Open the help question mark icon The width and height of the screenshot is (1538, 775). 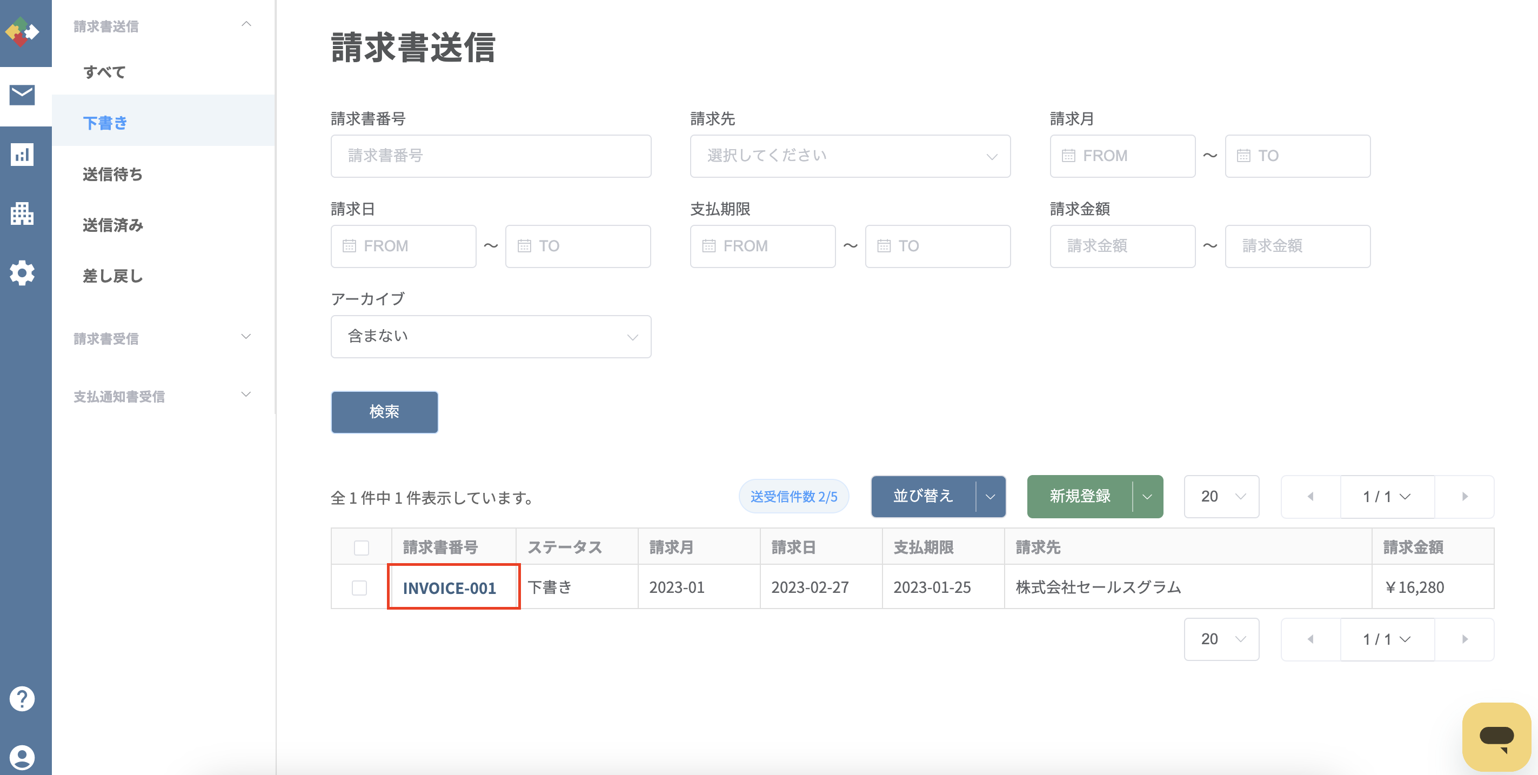(x=22, y=699)
